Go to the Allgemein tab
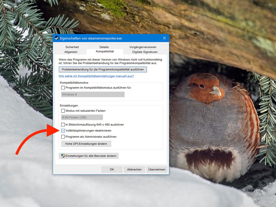Viewport: 276px width, 207px height. pyautogui.click(x=71, y=52)
